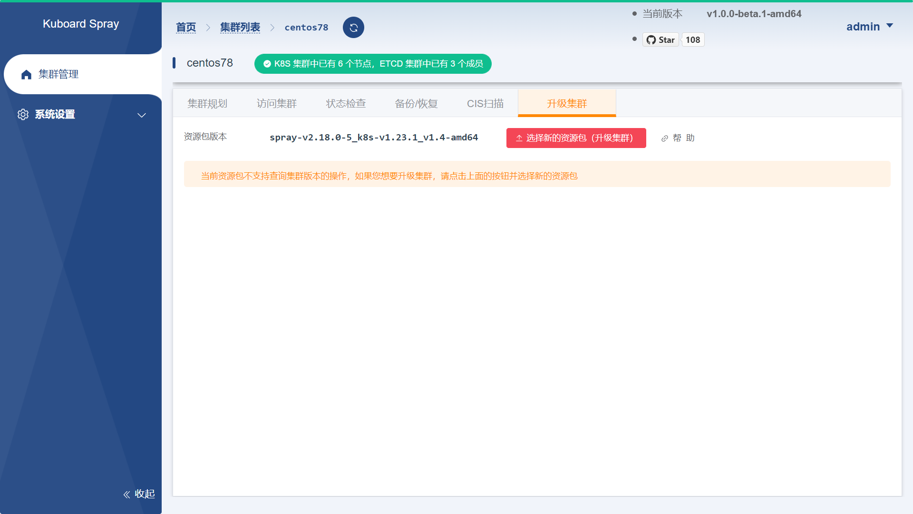Click the 当前版本 label
Image resolution: width=913 pixels, height=514 pixels.
(x=662, y=14)
